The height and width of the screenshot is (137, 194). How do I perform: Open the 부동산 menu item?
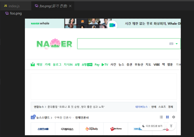(x=139, y=64)
